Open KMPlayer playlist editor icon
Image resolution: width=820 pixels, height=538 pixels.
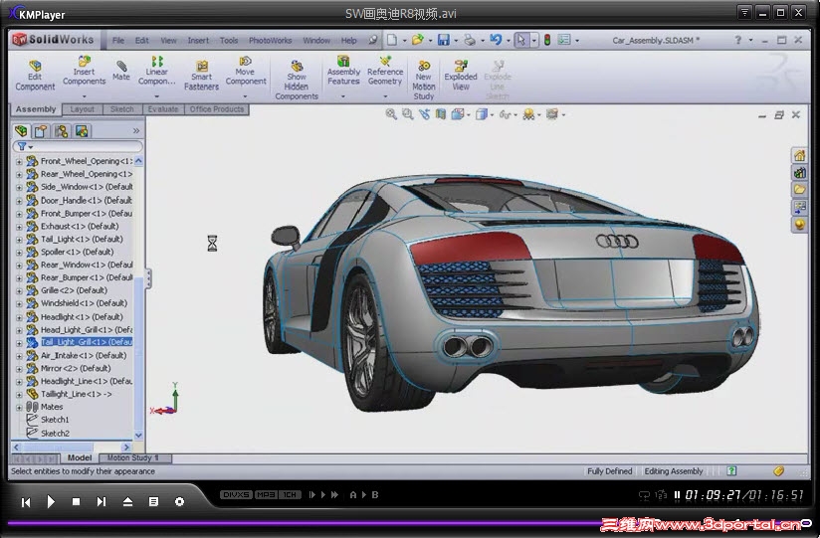(x=153, y=501)
